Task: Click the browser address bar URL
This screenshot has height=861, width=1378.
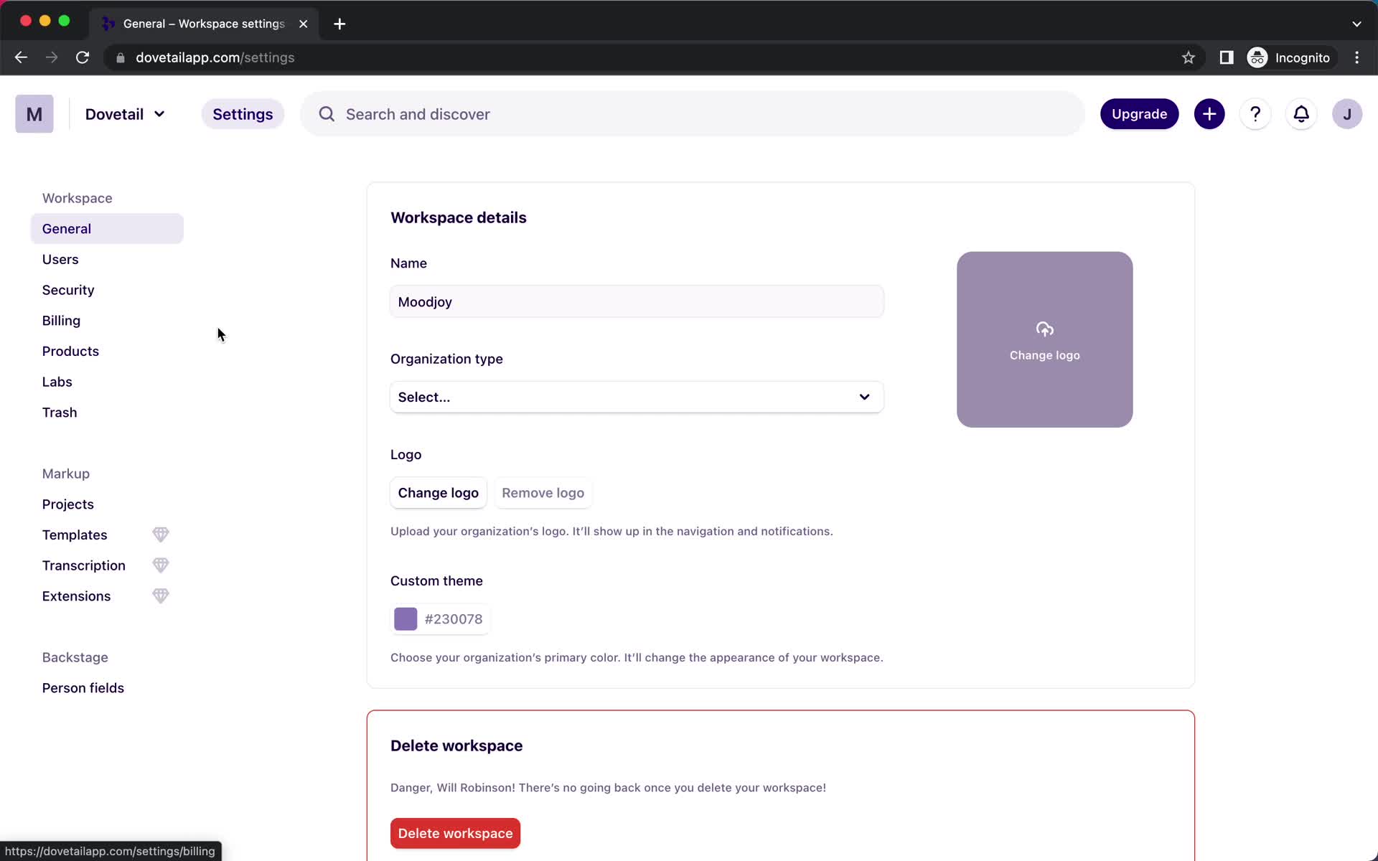Action: [215, 57]
